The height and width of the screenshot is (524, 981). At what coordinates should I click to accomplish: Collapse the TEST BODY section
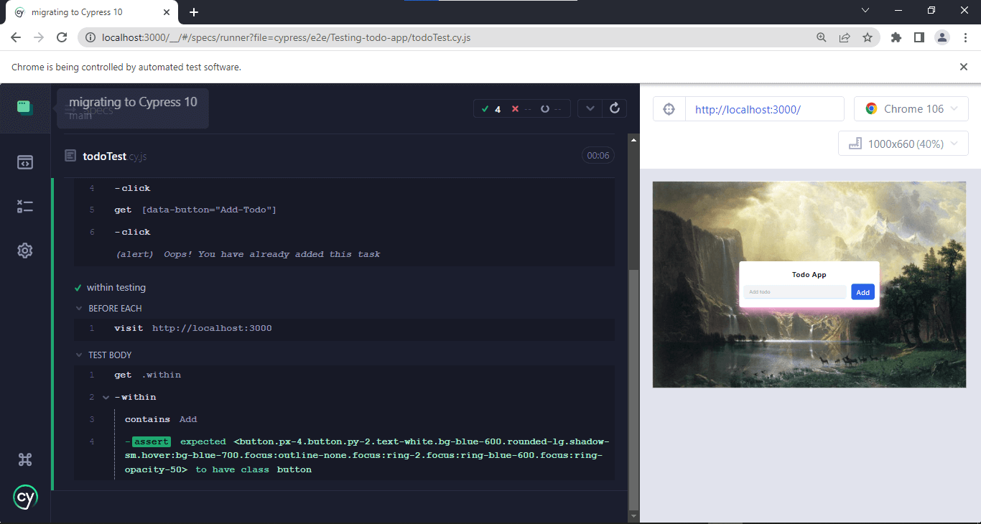(x=80, y=355)
